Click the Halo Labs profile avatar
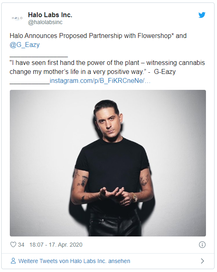The image size is (217, 272). pyautogui.click(x=17, y=18)
